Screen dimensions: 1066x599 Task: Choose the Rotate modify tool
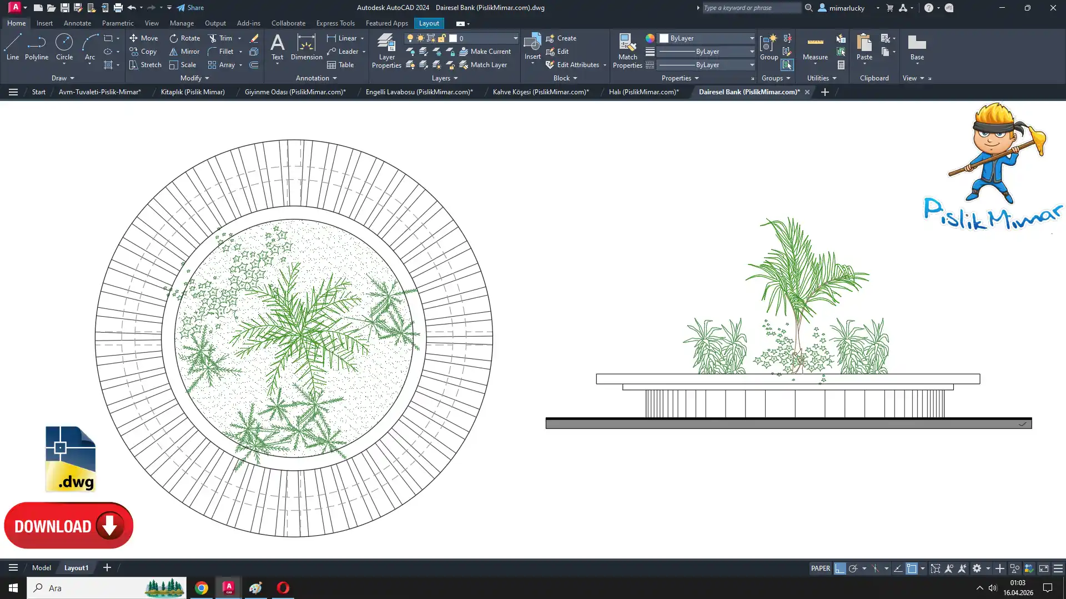[184, 38]
